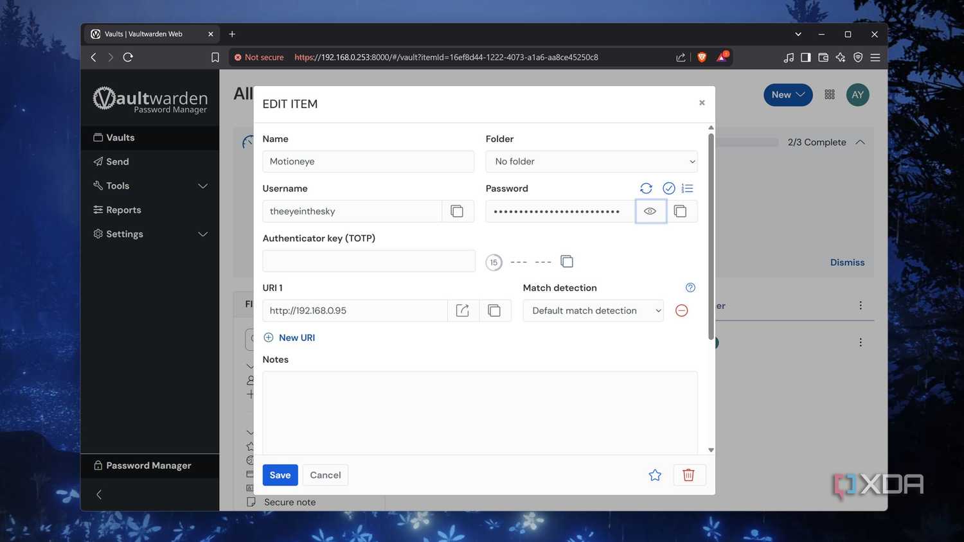Remove URI 1 with red minus icon
Screen dimensions: 964x542
coord(682,311)
